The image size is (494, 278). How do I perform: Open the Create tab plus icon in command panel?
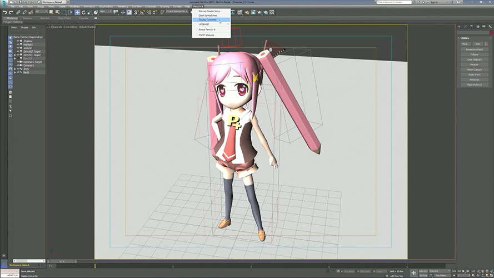click(459, 27)
